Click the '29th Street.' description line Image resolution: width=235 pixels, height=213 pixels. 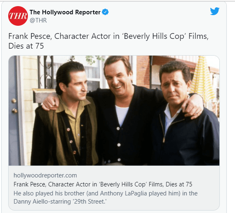[x=60, y=202]
